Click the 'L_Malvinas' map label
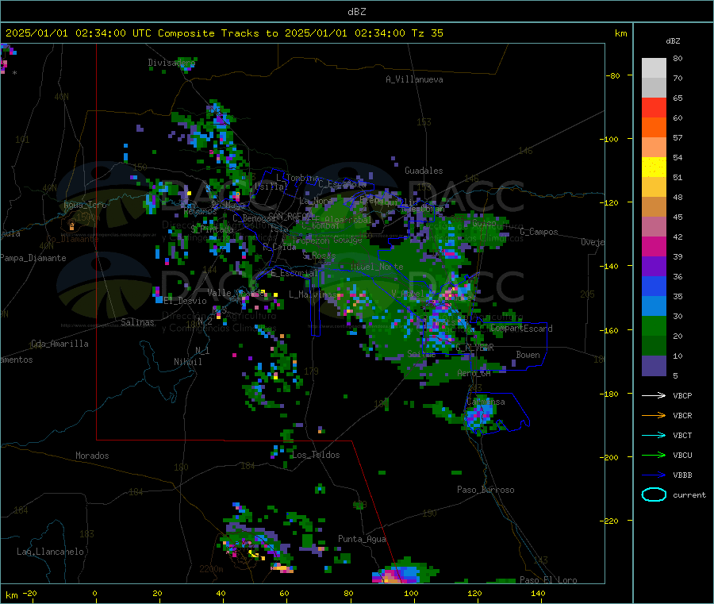The width and height of the screenshot is (714, 604). coord(313,294)
